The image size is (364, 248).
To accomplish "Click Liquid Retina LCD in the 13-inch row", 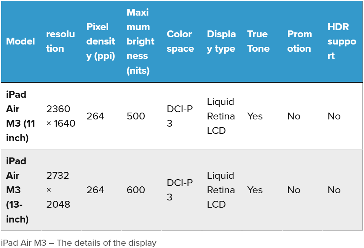I will pyautogui.click(x=221, y=190).
